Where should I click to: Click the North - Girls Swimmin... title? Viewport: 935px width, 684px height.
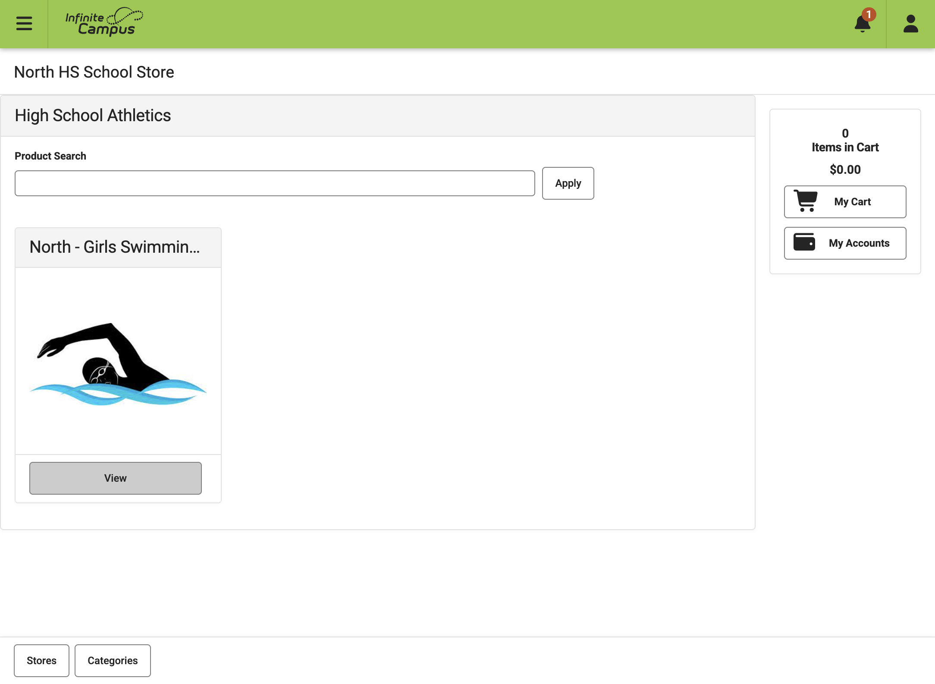pyautogui.click(x=115, y=247)
